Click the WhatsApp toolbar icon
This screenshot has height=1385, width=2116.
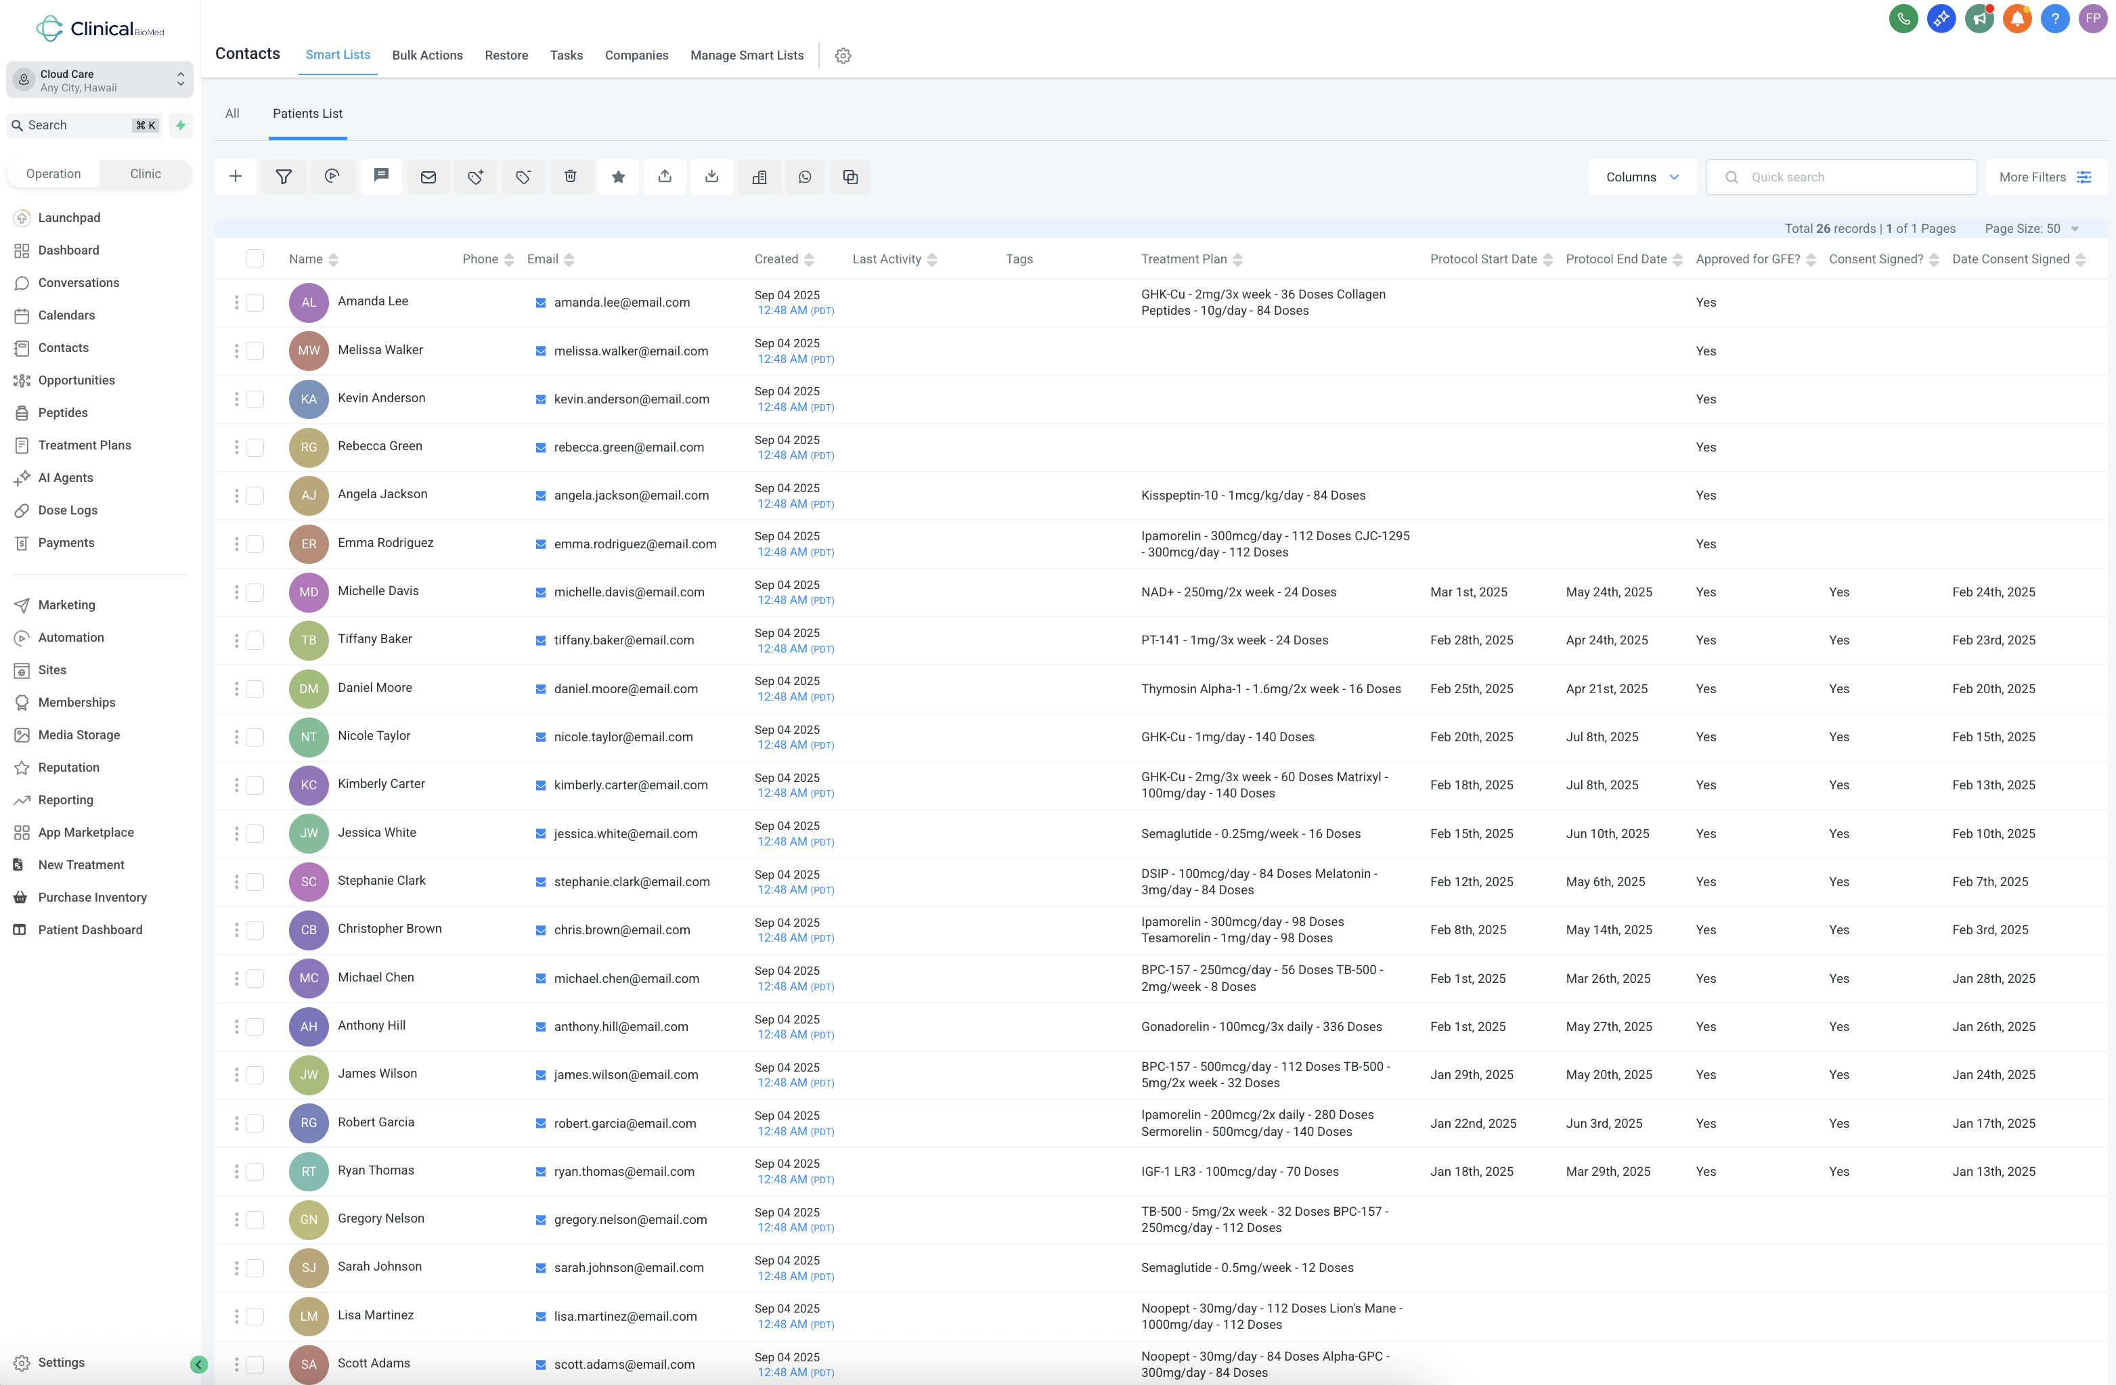point(805,177)
